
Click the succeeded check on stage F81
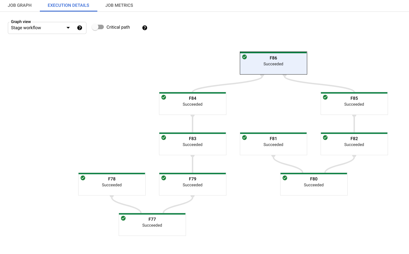[244, 138]
